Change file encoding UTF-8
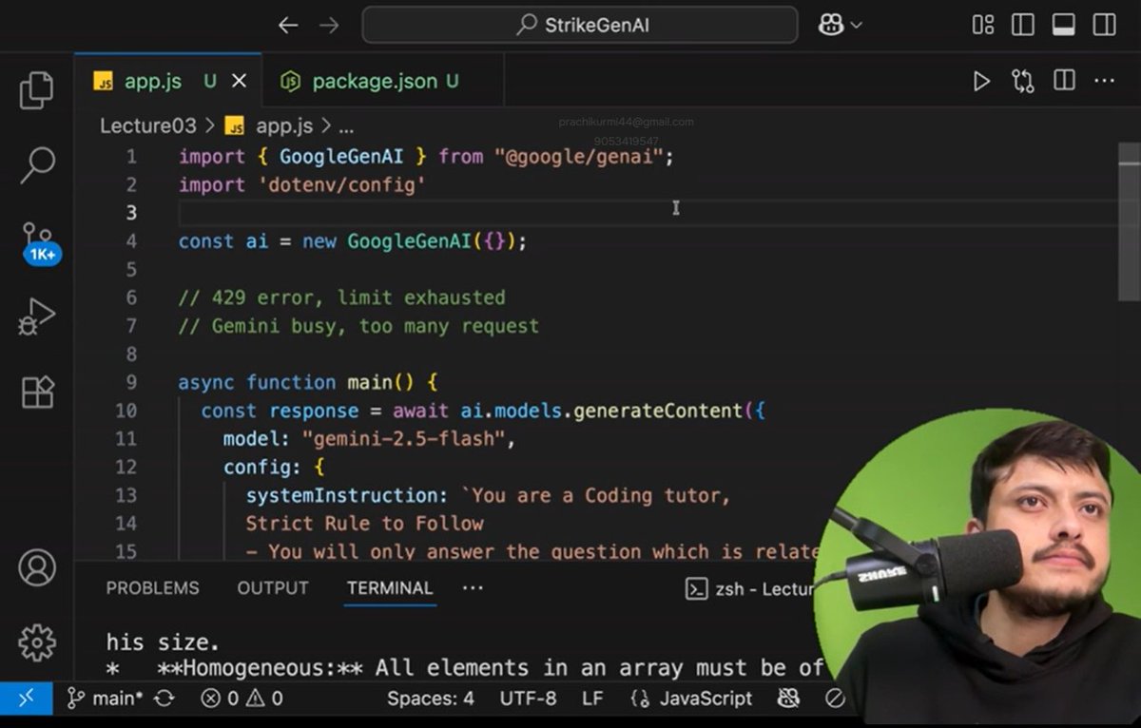Screen dimensions: 1141x728 (528, 699)
